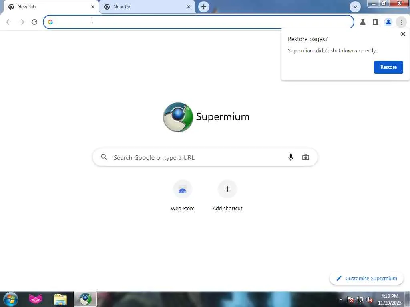Open a new tab with plus button
This screenshot has height=307, width=410.
point(204,7)
